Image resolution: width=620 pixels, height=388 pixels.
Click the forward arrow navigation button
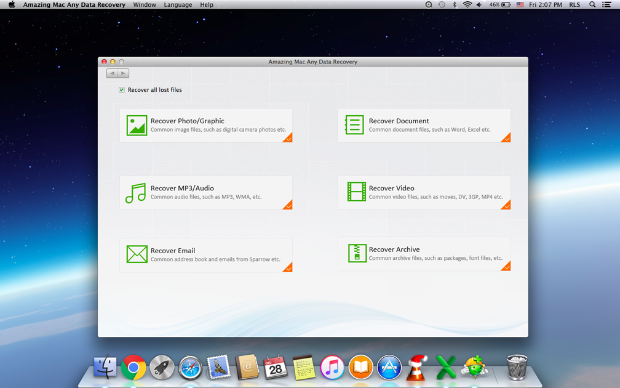click(123, 73)
